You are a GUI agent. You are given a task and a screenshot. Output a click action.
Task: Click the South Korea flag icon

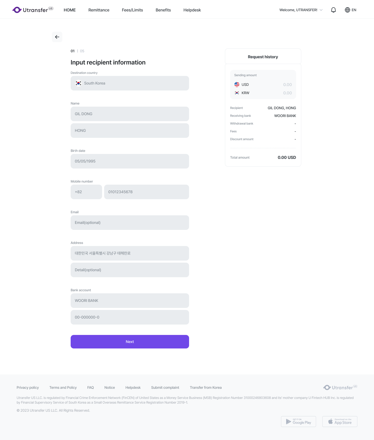click(78, 83)
